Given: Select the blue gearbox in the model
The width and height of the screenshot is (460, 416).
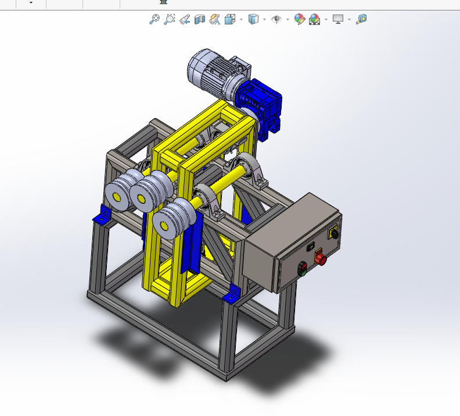Looking at the screenshot, I should click(261, 105).
